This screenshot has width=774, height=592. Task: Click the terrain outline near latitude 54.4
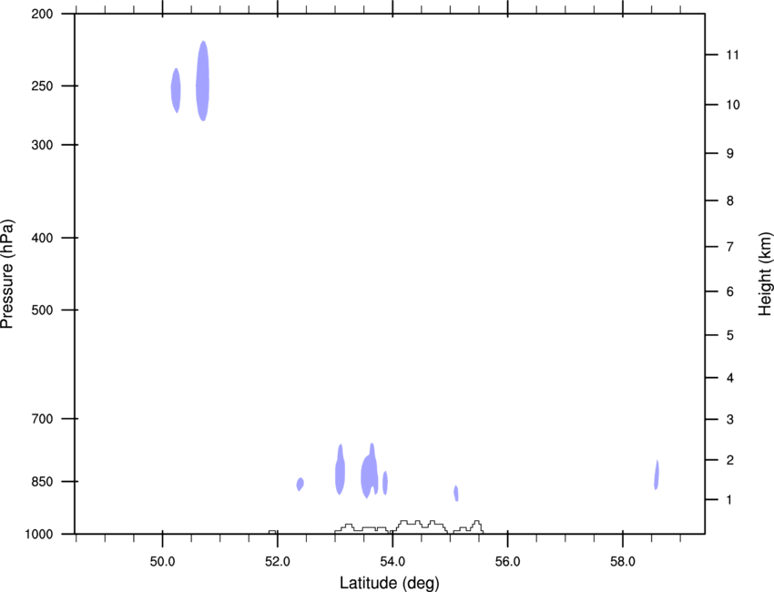421,526
